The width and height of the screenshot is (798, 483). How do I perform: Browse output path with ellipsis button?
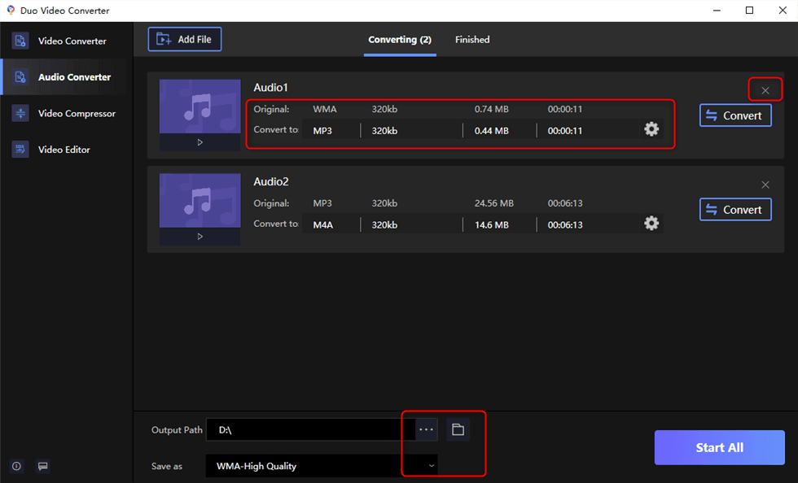pos(427,429)
